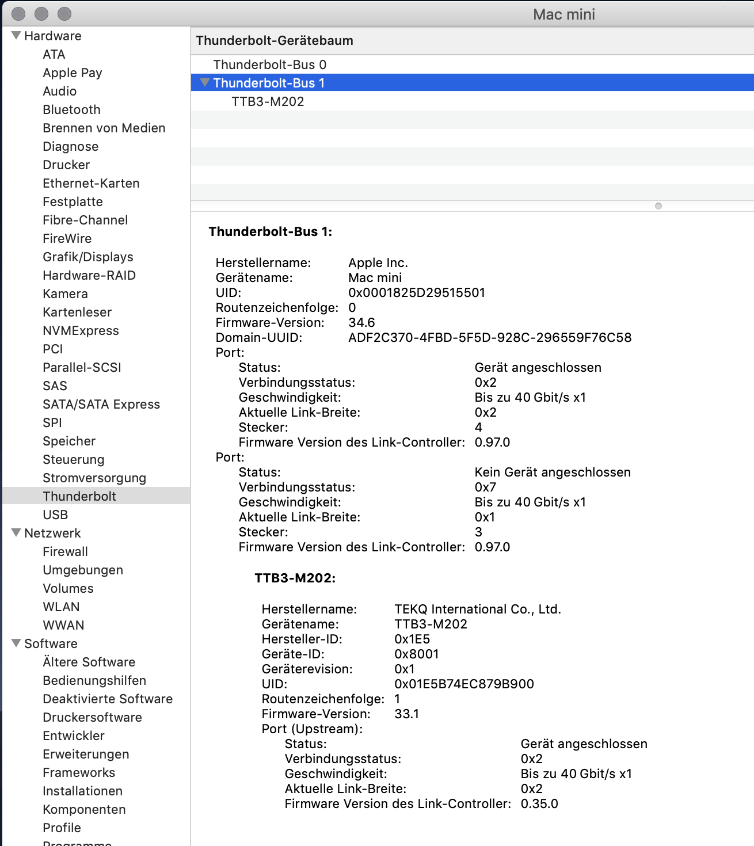Select NVMExpress in the sidebar
The height and width of the screenshot is (846, 754).
81,330
